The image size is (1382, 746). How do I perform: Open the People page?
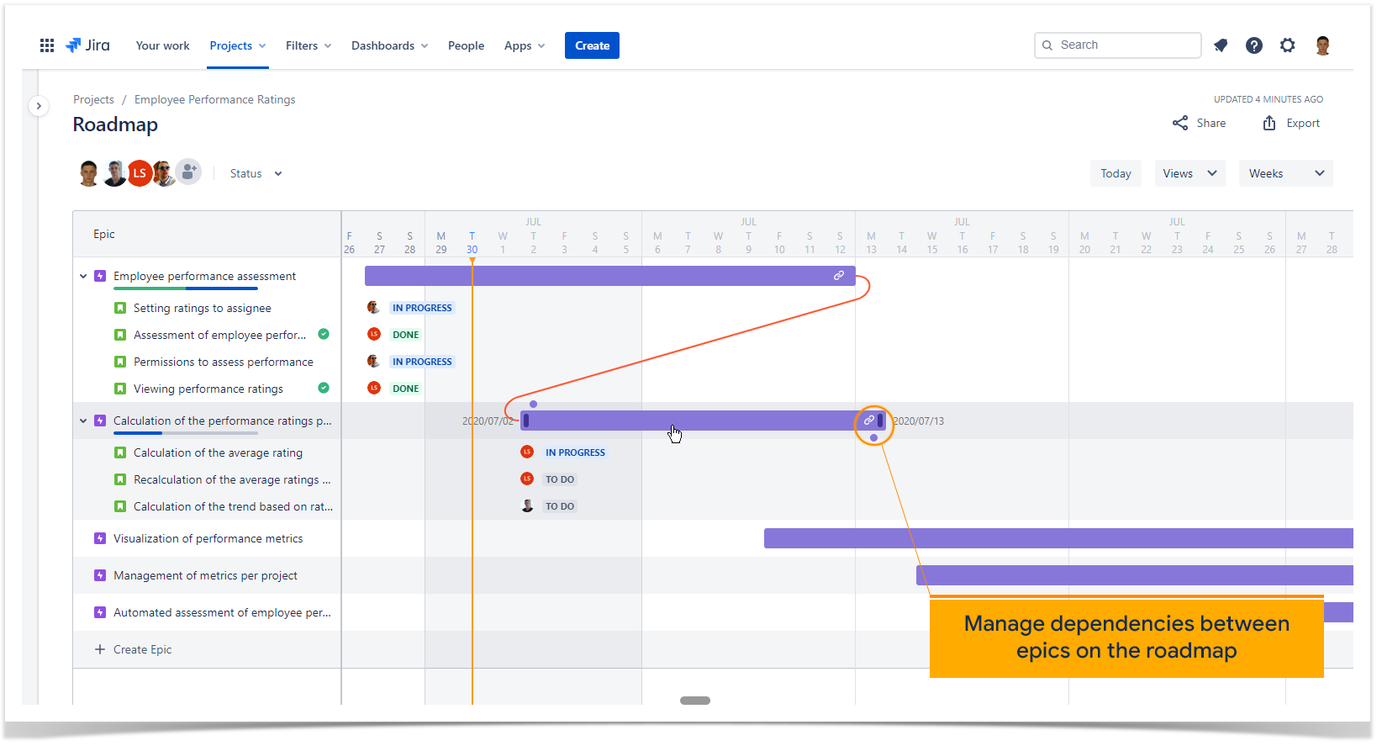tap(466, 45)
